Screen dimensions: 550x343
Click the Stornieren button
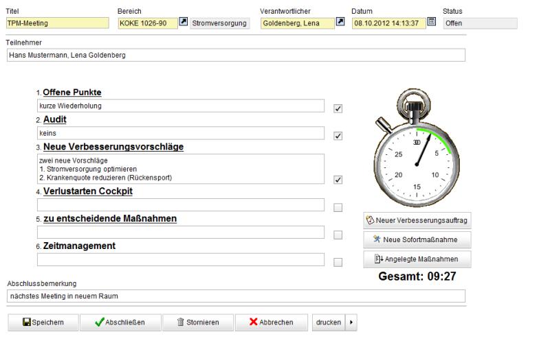198,322
